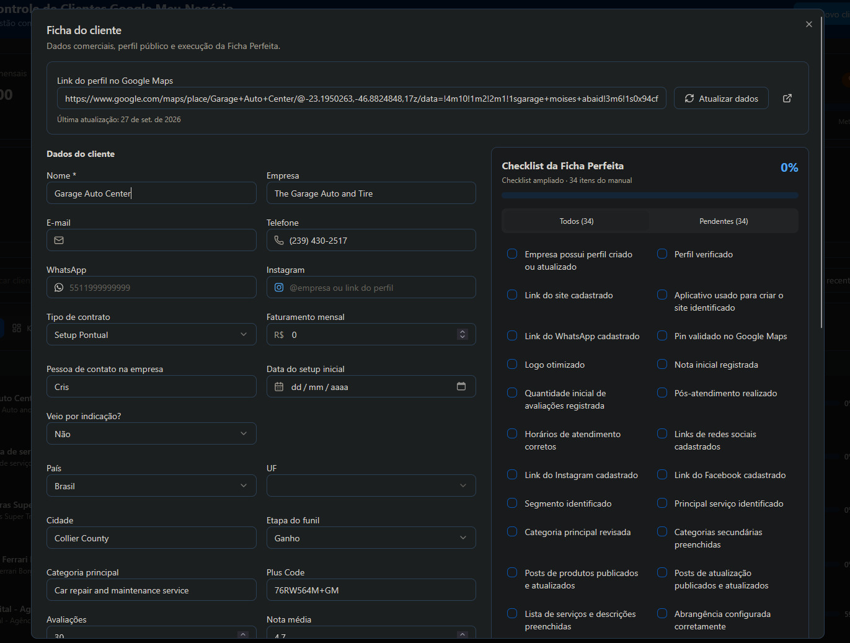This screenshot has height=643, width=850.
Task: Click the Google Maps profile link field
Action: [x=362, y=98]
